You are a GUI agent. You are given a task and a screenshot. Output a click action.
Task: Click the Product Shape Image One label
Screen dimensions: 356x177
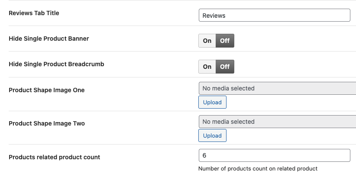pos(47,90)
